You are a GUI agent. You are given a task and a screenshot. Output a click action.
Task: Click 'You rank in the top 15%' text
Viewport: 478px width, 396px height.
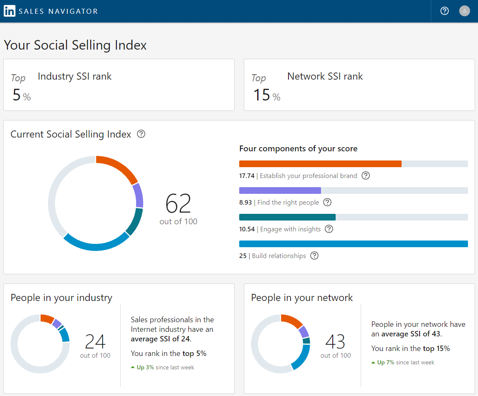pyautogui.click(x=411, y=348)
